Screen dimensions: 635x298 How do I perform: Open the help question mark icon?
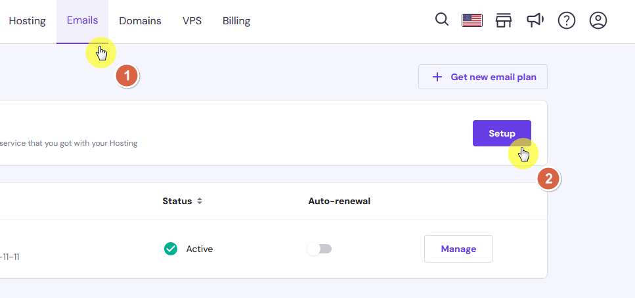click(x=567, y=20)
